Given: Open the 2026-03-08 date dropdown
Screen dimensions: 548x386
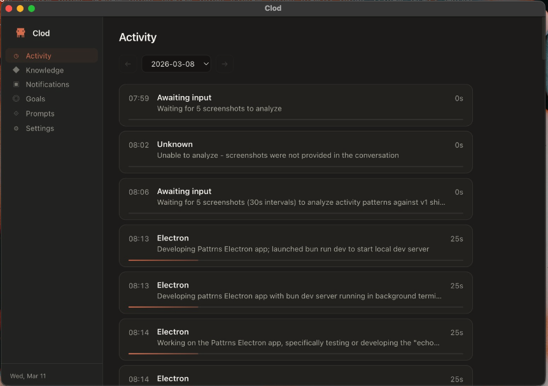Looking at the screenshot, I should click(x=176, y=64).
